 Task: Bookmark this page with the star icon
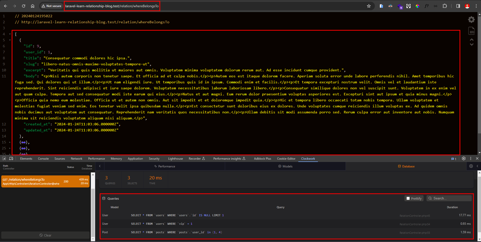(369, 6)
